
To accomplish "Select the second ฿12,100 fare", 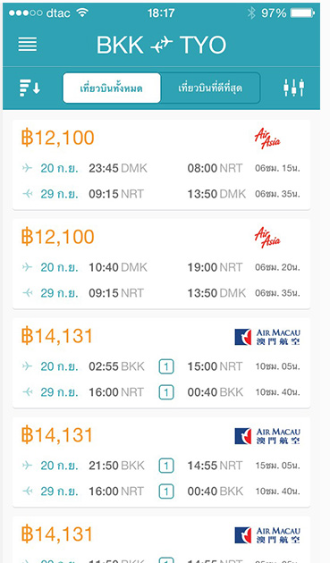I will 161,264.
